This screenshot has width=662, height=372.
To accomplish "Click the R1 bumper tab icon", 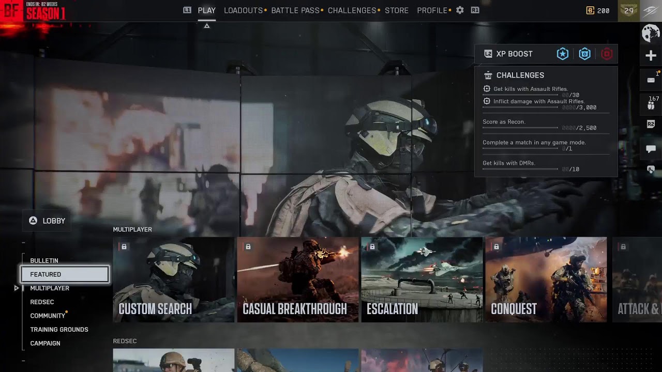I will (x=475, y=10).
